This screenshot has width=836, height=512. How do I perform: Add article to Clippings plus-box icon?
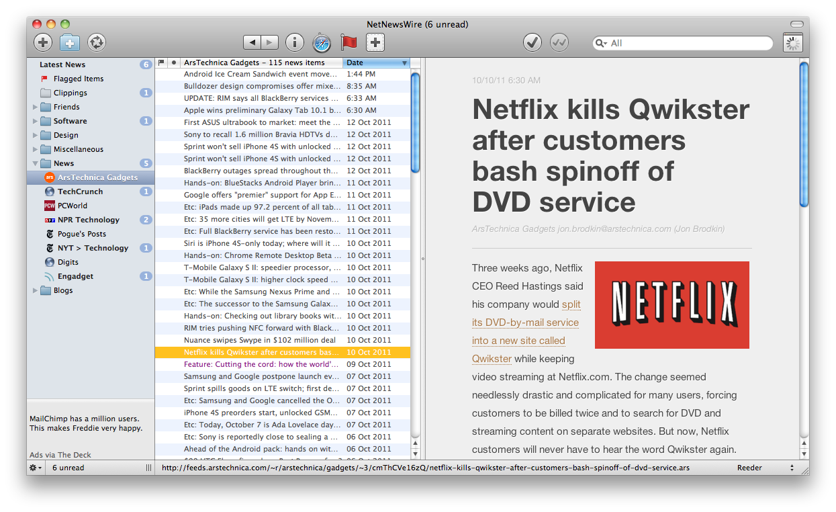(375, 42)
